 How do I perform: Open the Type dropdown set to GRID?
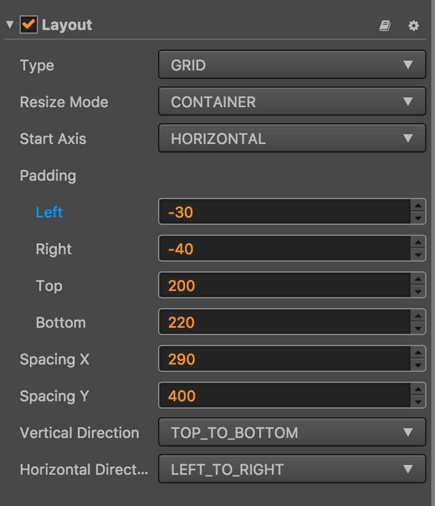click(292, 65)
